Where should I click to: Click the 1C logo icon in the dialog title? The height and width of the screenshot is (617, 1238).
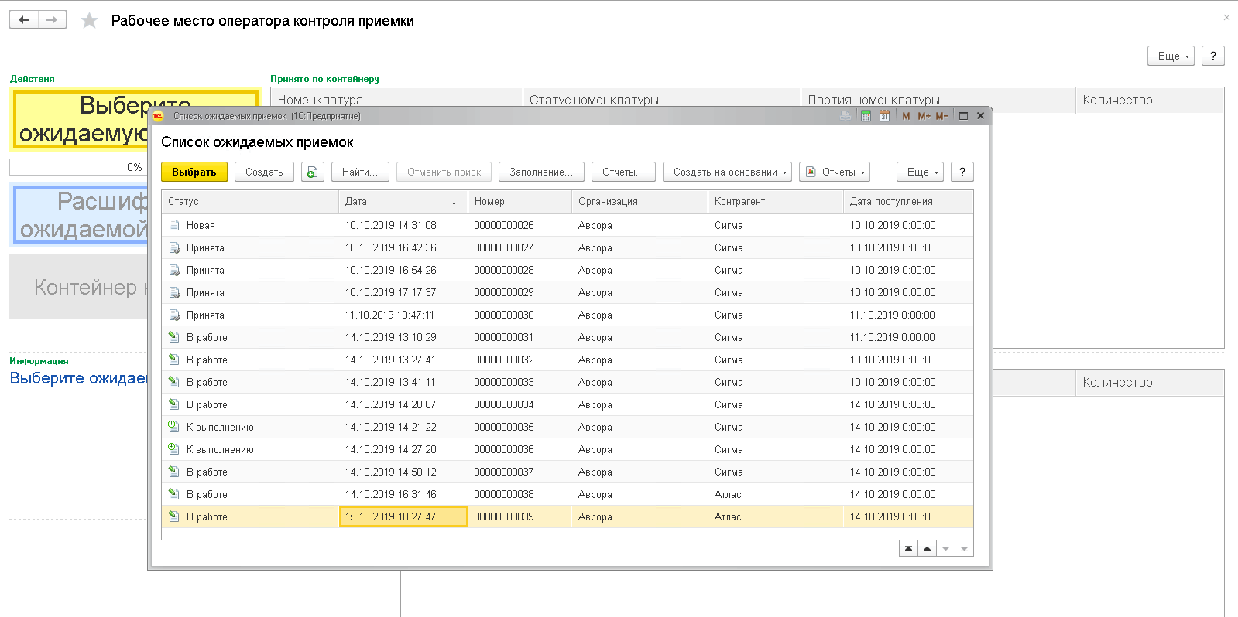point(158,116)
